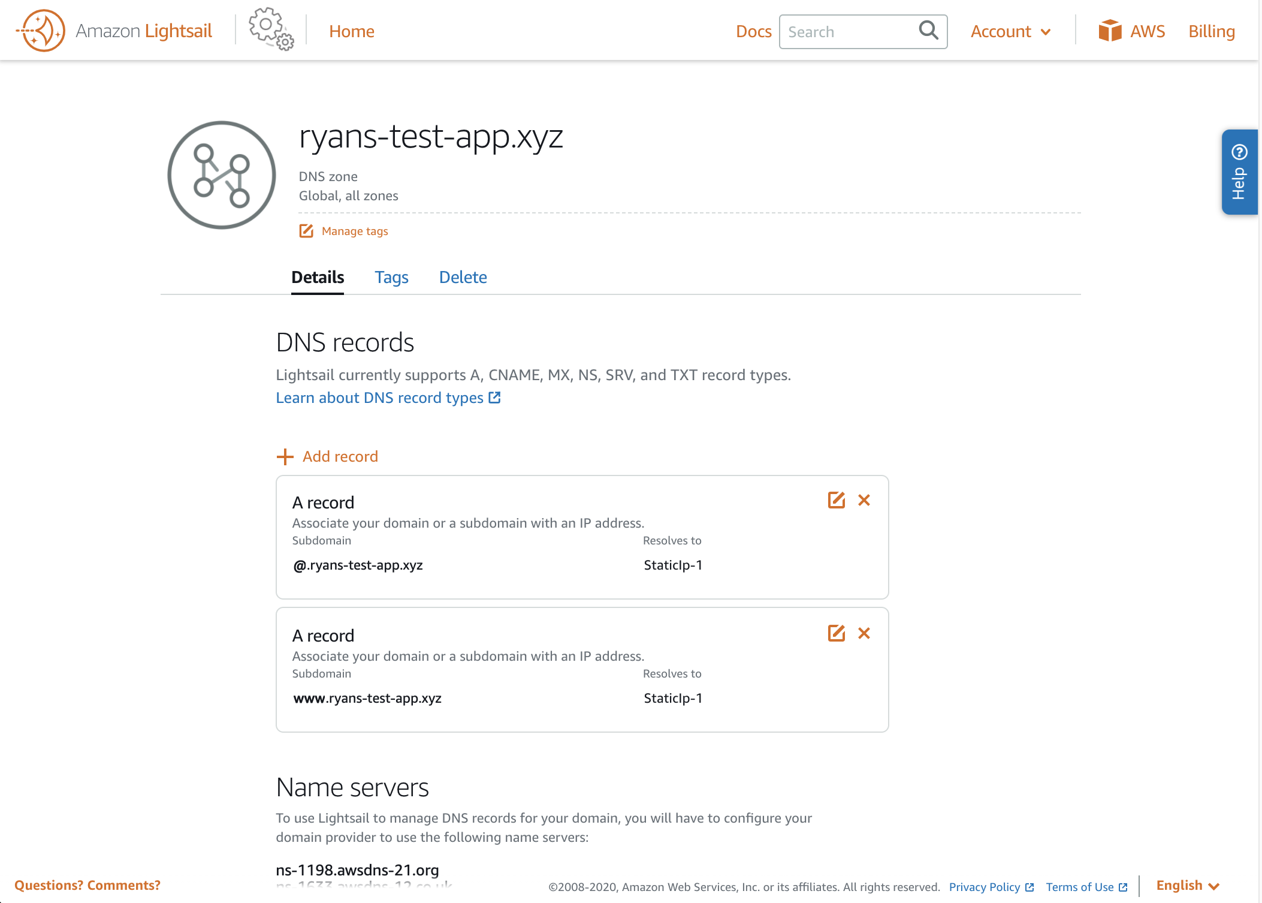Edit the www.ryans-test-app.xyz A record
Image resolution: width=1262 pixels, height=903 pixels.
click(836, 633)
